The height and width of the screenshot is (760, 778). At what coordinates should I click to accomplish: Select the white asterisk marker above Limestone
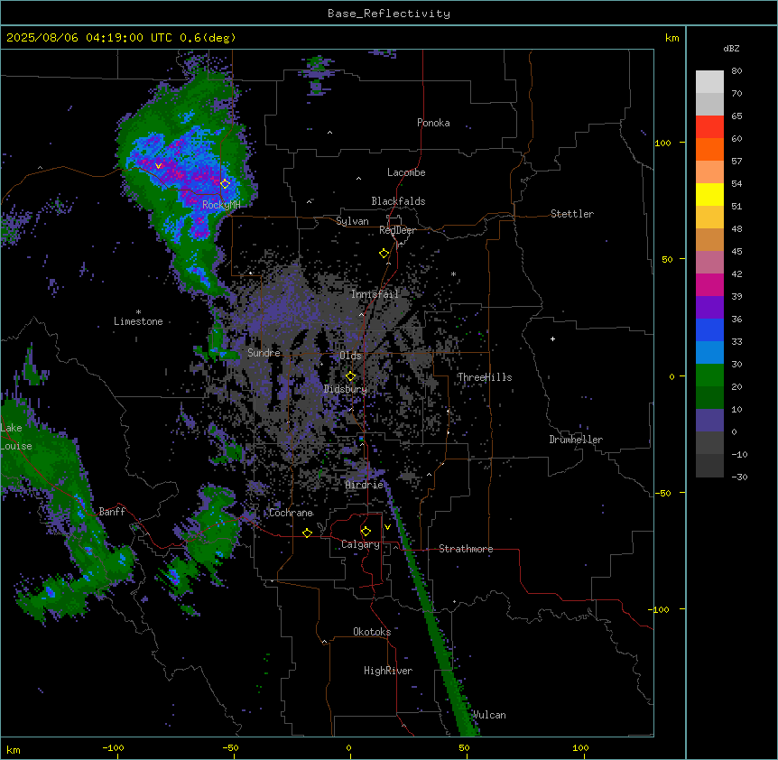[x=138, y=312]
